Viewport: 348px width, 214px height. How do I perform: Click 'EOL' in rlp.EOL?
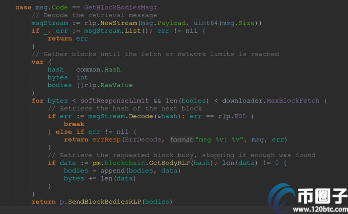click(x=240, y=116)
